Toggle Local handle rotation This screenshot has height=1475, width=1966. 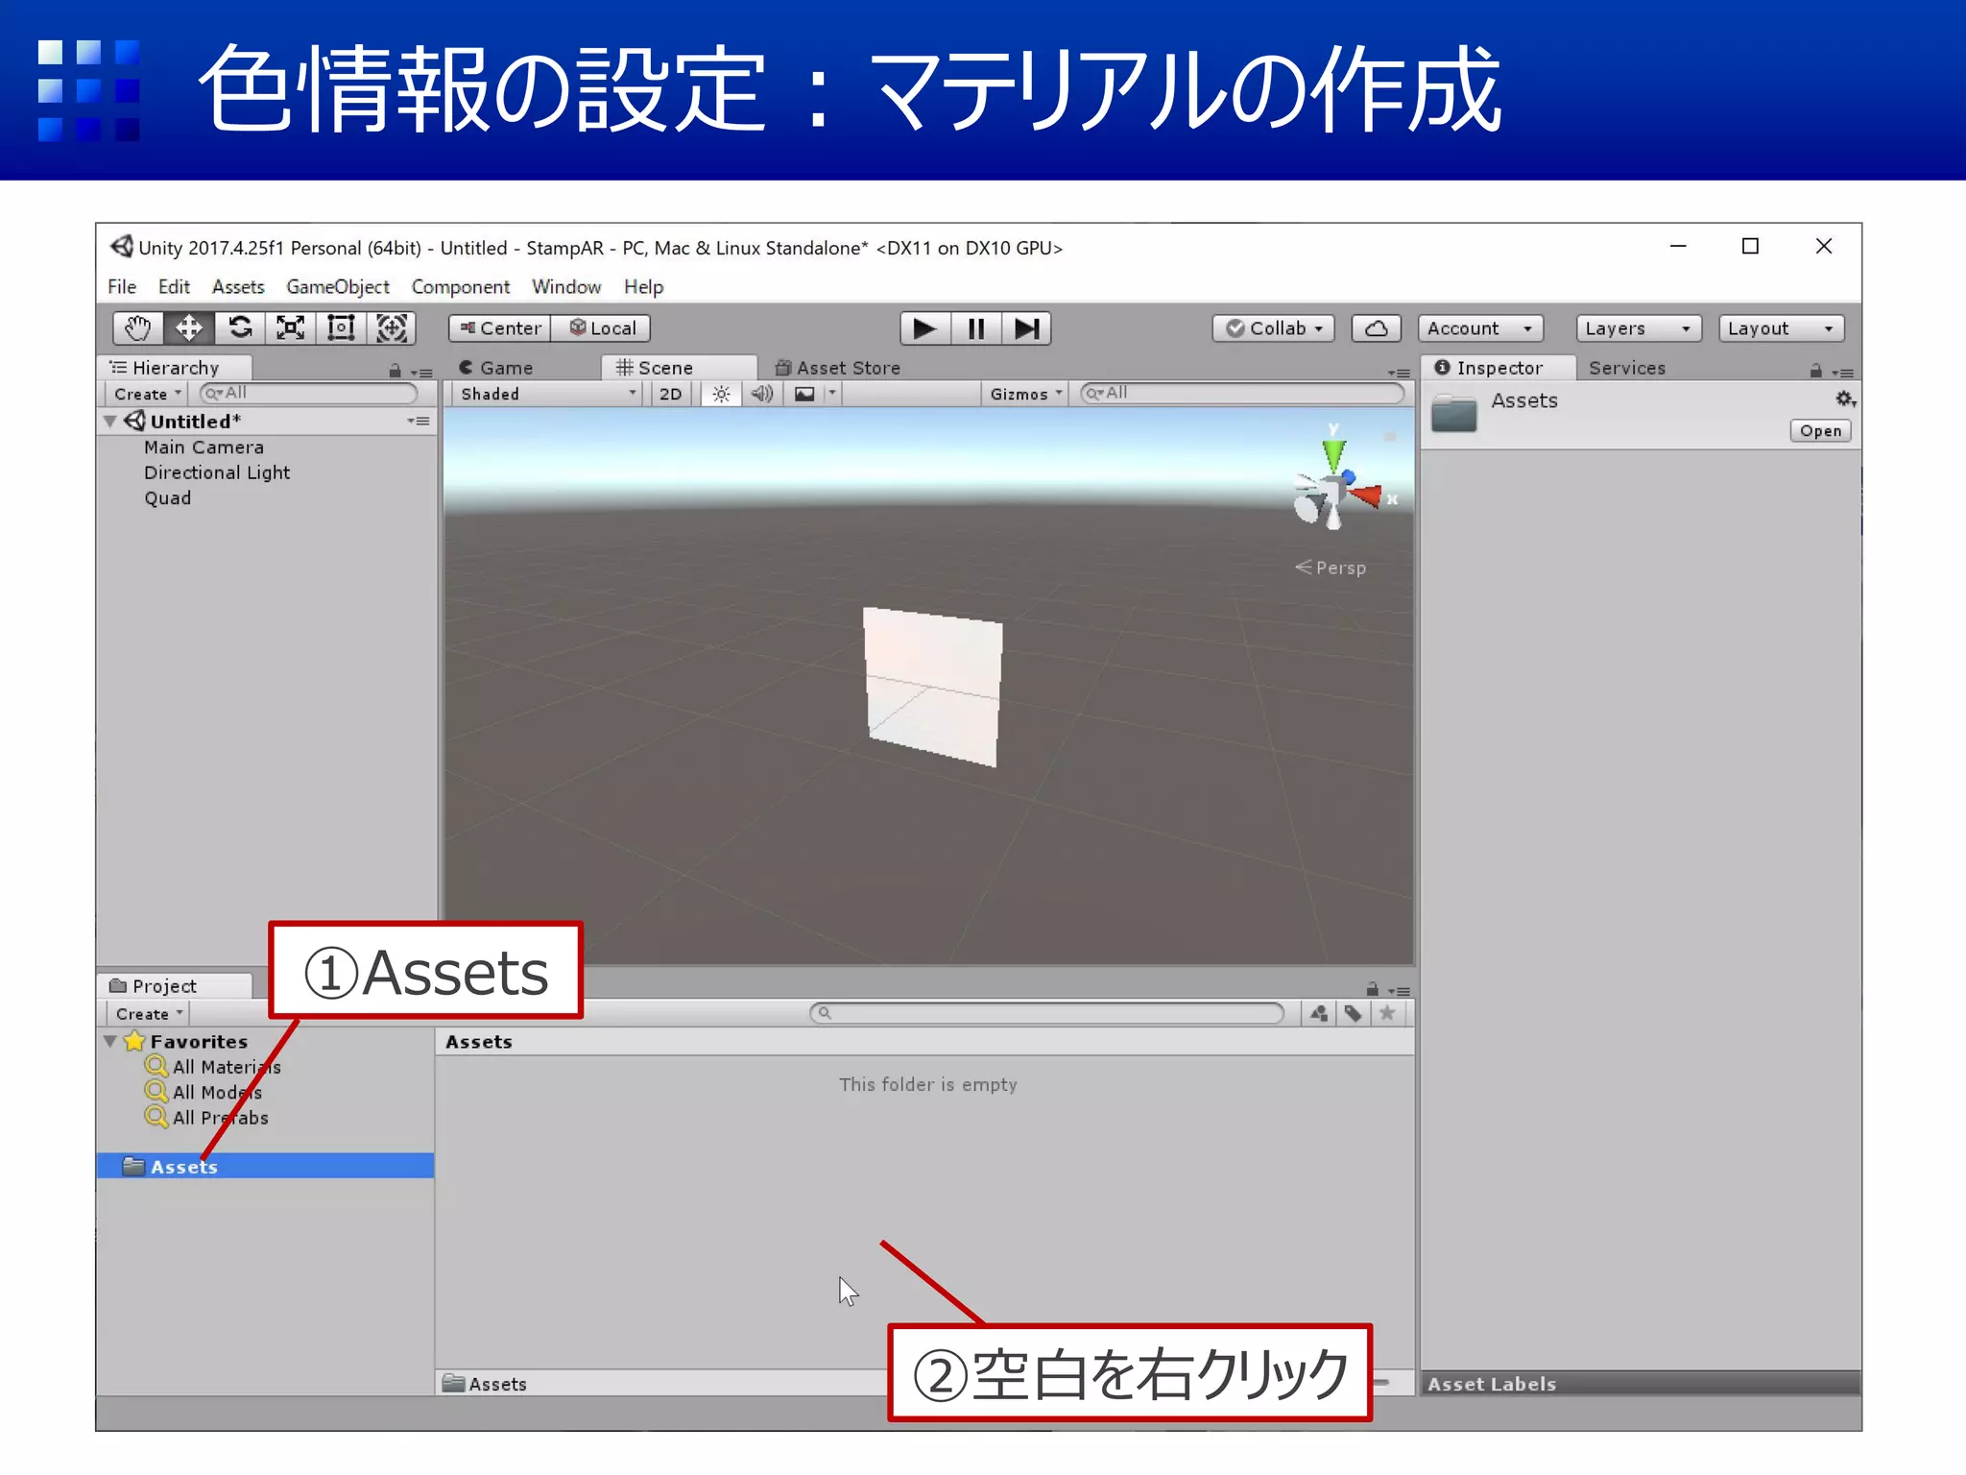coord(602,328)
